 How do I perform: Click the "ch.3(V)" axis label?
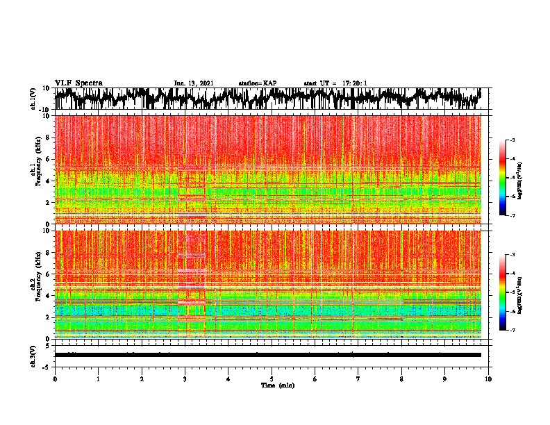tap(33, 356)
